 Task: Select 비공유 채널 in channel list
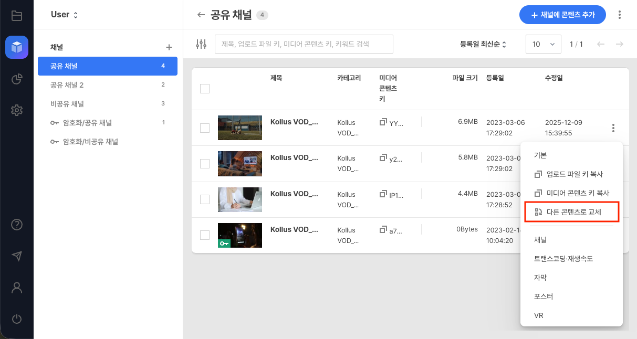67,104
